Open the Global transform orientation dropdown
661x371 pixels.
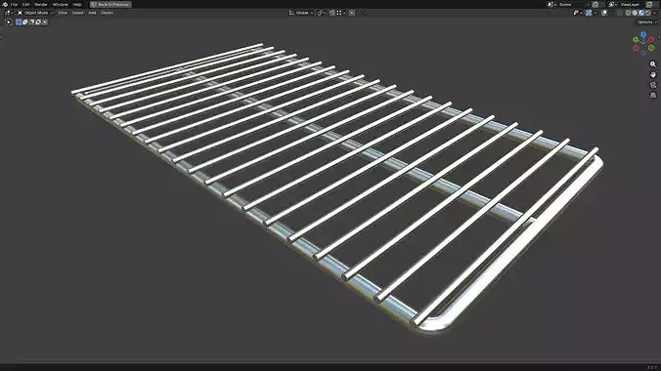tap(301, 13)
